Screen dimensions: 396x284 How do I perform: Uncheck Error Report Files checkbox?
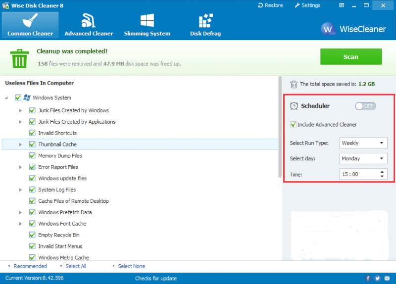32,167
